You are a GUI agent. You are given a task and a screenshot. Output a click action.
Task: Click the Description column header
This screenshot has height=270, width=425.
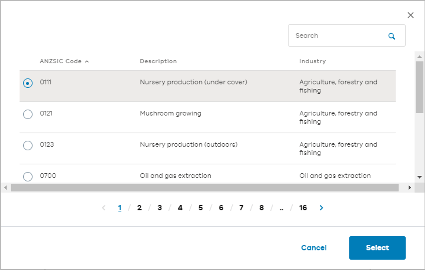click(x=158, y=61)
